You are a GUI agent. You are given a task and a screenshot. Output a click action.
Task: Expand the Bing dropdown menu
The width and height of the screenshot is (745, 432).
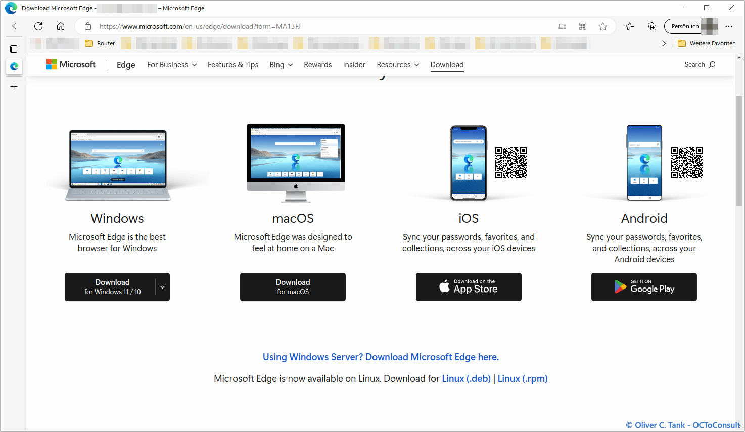(281, 65)
